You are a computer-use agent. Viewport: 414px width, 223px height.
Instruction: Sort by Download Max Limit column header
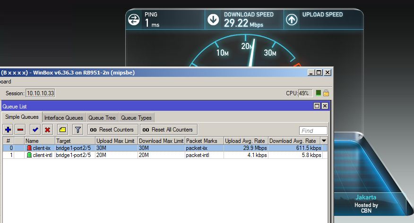click(x=161, y=140)
